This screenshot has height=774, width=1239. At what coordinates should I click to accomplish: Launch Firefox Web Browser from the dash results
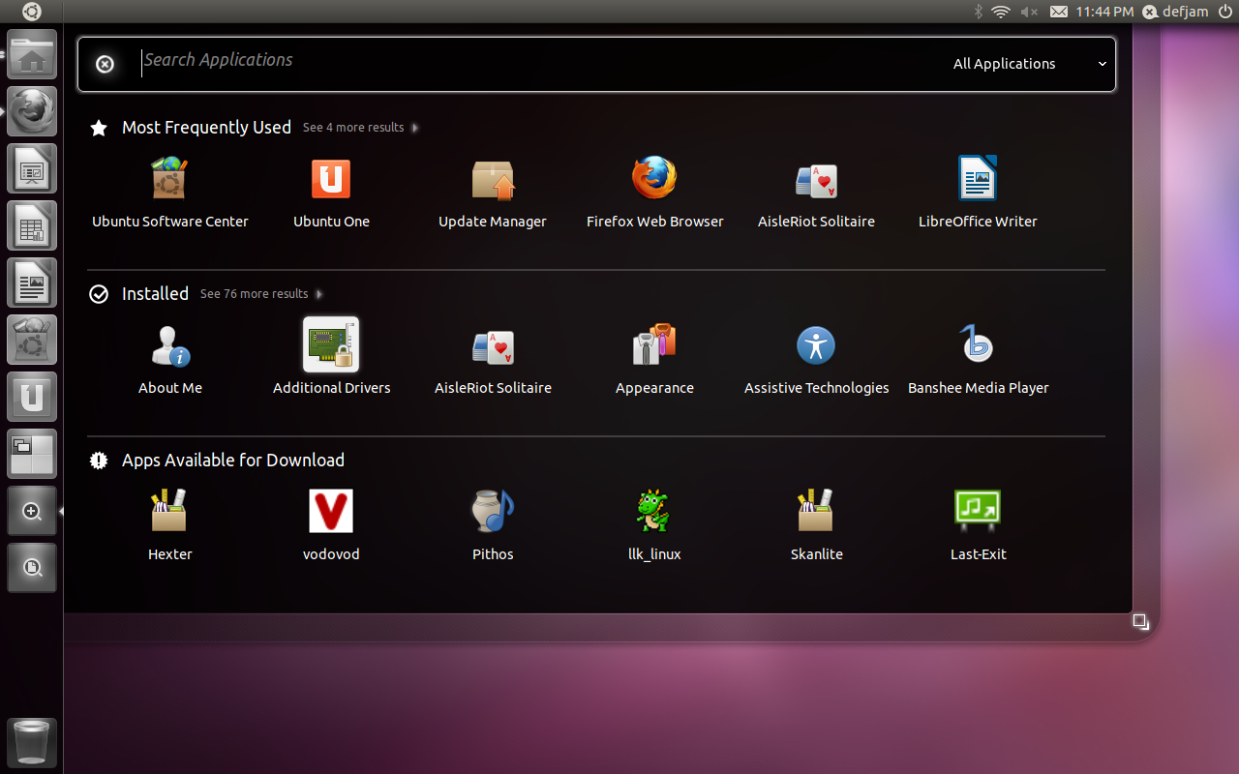654,193
